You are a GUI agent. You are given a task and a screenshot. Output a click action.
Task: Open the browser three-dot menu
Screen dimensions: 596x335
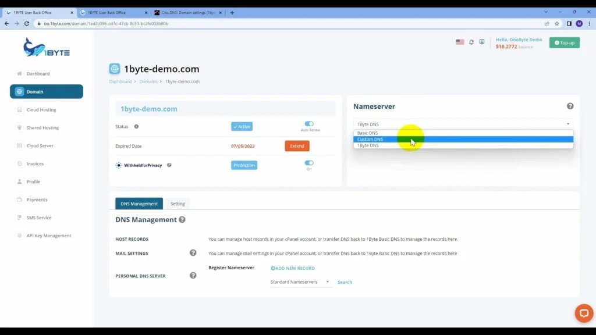point(590,23)
